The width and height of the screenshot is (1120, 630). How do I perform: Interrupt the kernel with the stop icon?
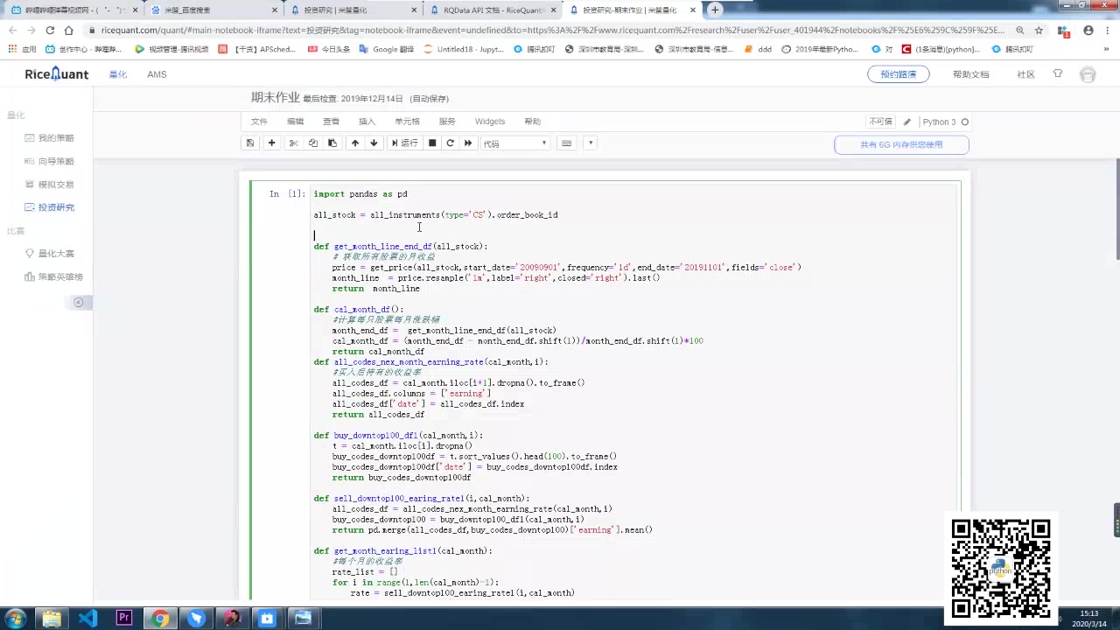coord(432,143)
